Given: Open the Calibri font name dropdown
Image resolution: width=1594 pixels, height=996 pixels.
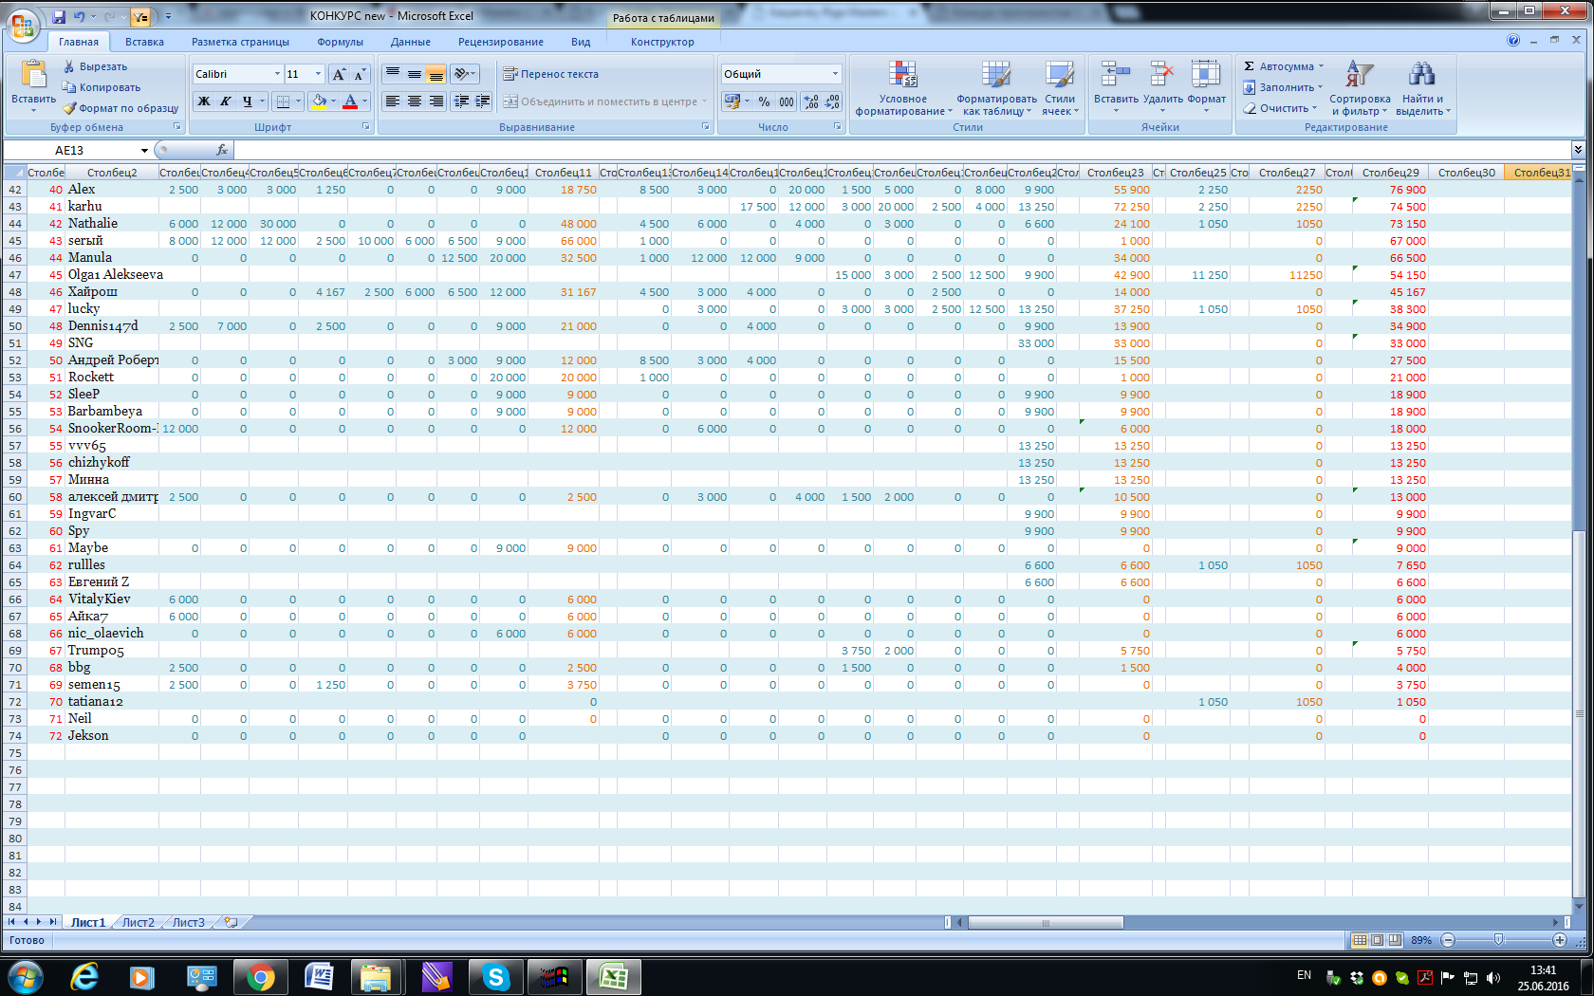Looking at the screenshot, I should [277, 74].
